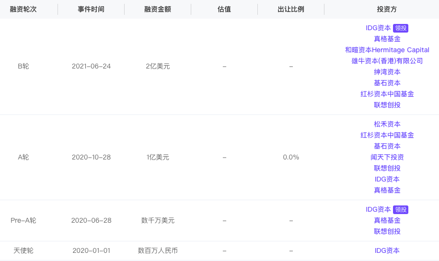Open 基石资本 link in B轮 row
Screen dimensions: 439x261
(x=387, y=83)
